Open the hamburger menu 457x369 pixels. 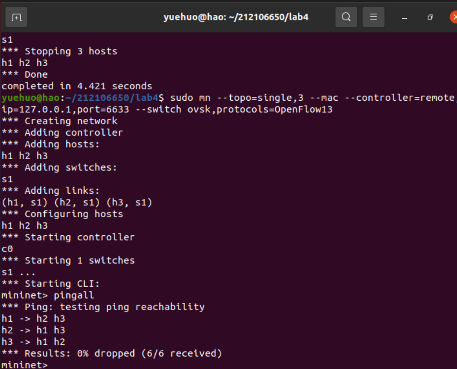(x=373, y=17)
